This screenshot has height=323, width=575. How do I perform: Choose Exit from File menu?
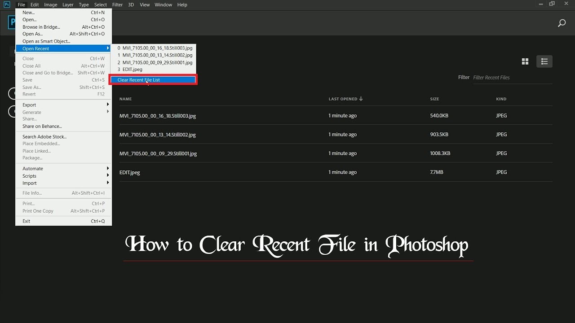[x=63, y=221]
